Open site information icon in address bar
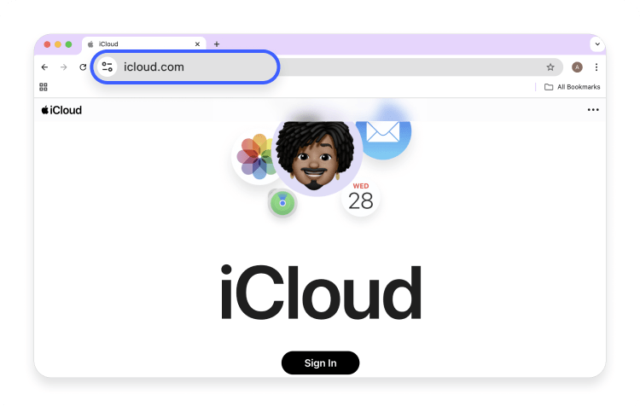The image size is (640, 412). coord(108,67)
